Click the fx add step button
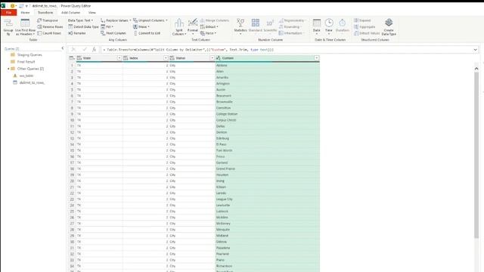484x272 pixels. [94, 49]
